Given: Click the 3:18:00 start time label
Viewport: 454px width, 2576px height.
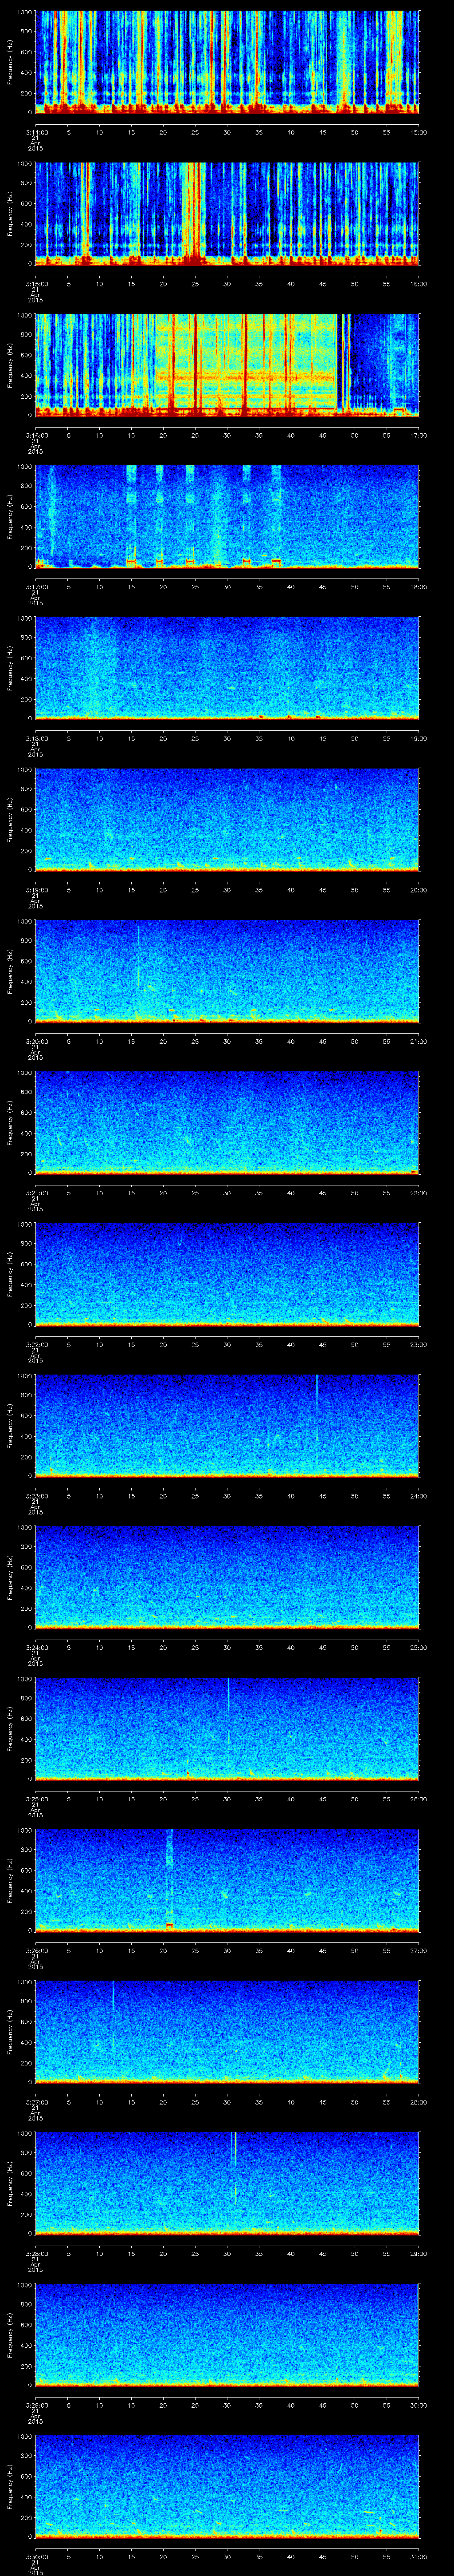Looking at the screenshot, I should click(x=36, y=738).
